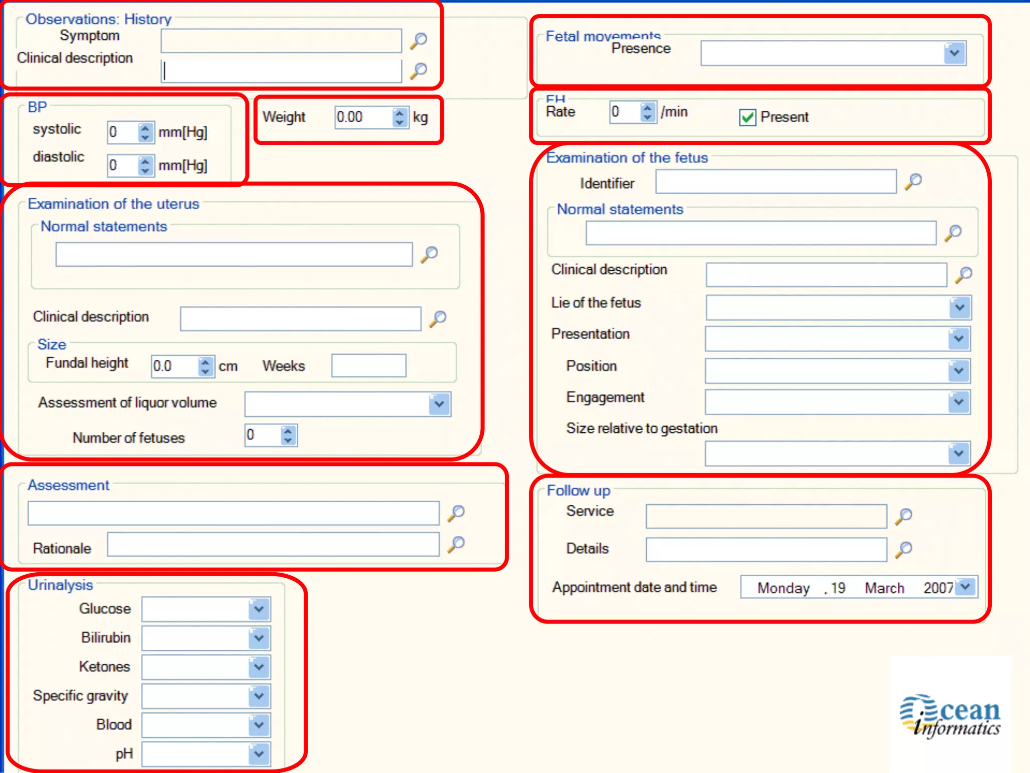
Task: Click search icon beside History Clinical description
Action: click(418, 71)
